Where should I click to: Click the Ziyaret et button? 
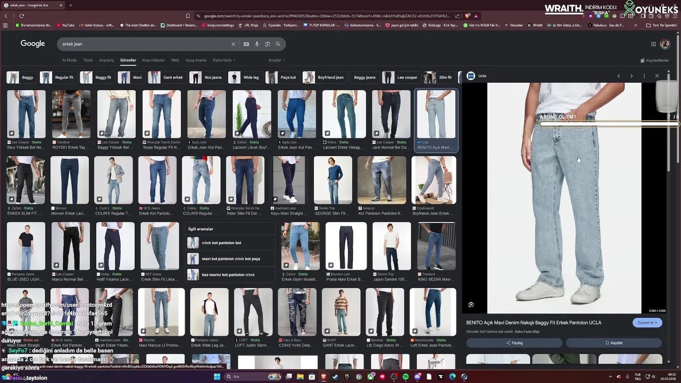click(x=647, y=322)
